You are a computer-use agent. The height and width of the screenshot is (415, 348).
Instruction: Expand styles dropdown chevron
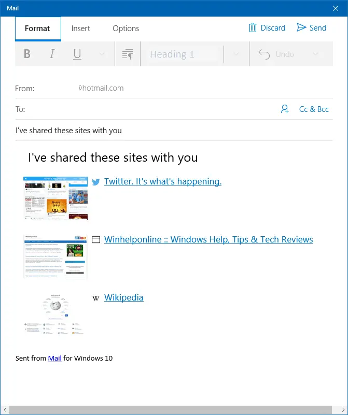[x=236, y=54]
